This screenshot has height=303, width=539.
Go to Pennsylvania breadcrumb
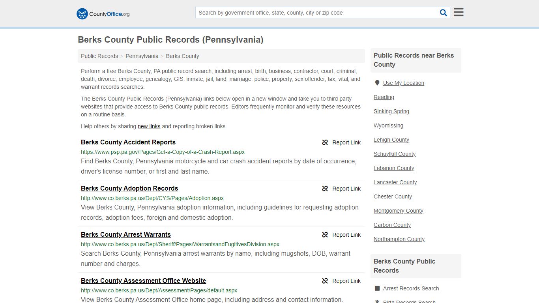(142, 56)
